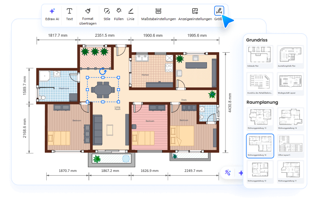The image size is (311, 206).
Task: Pick the Gebäude Plan template
Action: coord(260,56)
